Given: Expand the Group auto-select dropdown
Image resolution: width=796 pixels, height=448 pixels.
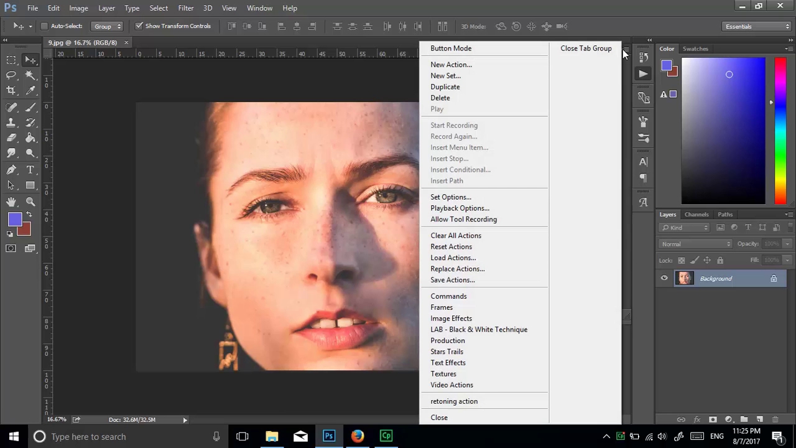Looking at the screenshot, I should pos(107,26).
